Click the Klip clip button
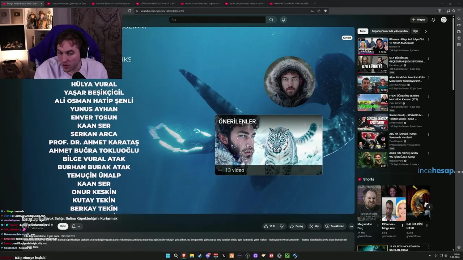 [x=314, y=226]
